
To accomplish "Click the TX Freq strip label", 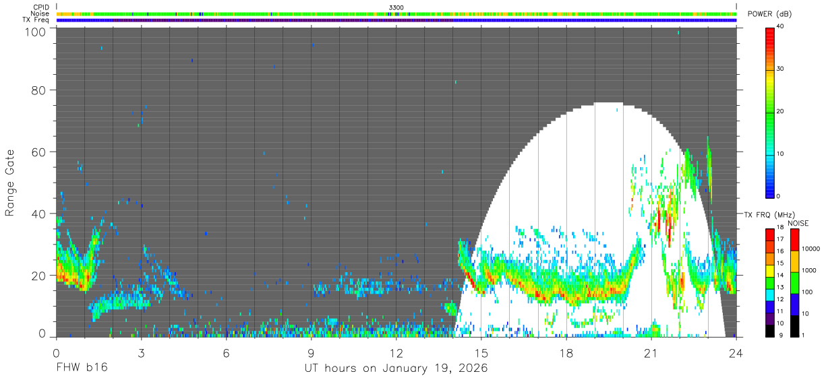I will (36, 20).
